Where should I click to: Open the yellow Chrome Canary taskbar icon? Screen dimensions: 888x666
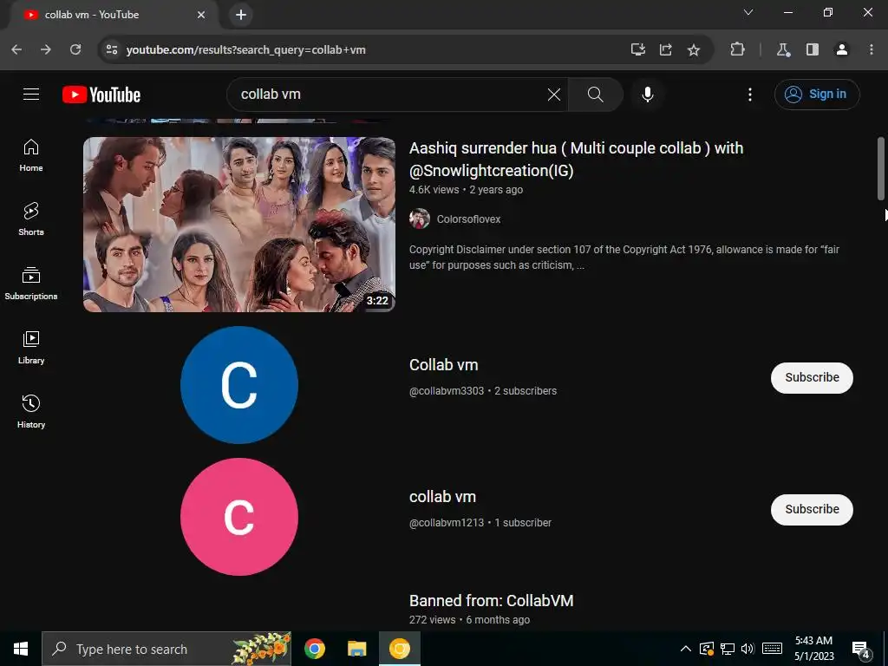[399, 649]
